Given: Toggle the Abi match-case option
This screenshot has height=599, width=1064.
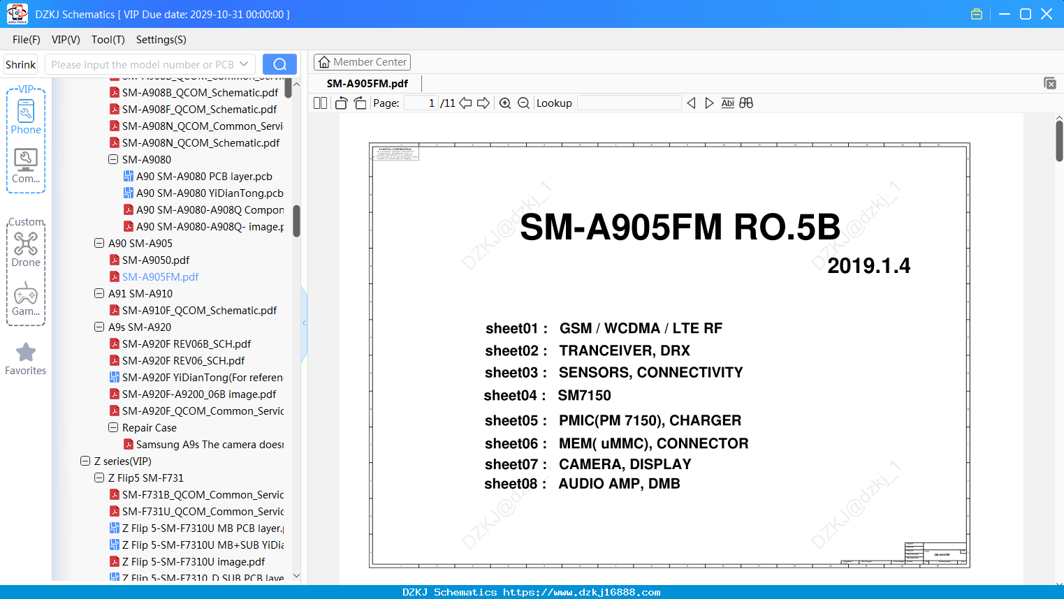Looking at the screenshot, I should (x=728, y=103).
